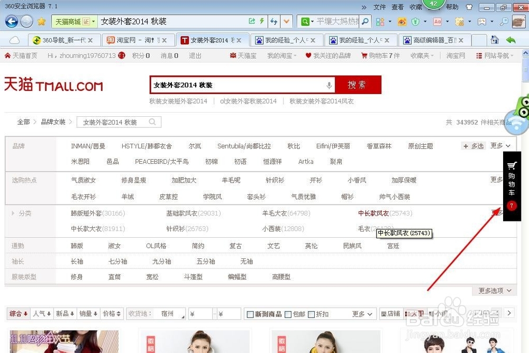Click the 我关注的品牌 heart link
529x353 pixels.
click(328, 55)
